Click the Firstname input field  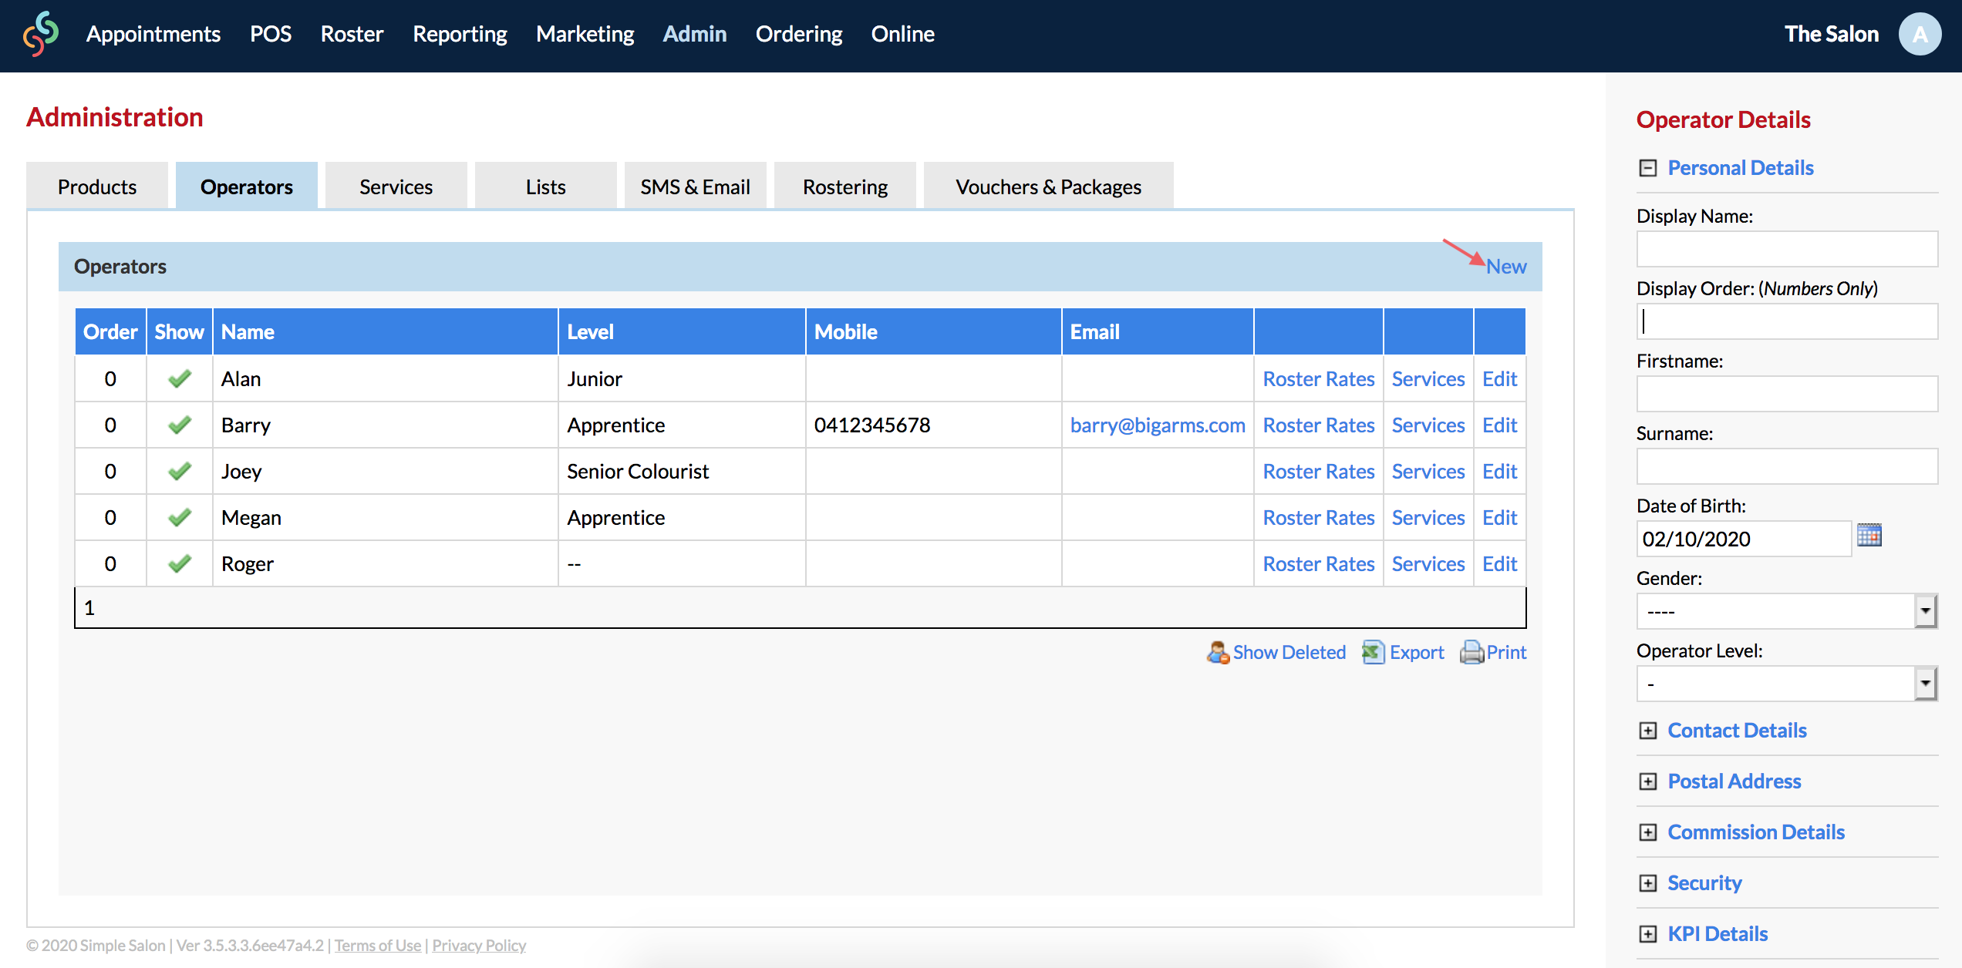tap(1786, 394)
